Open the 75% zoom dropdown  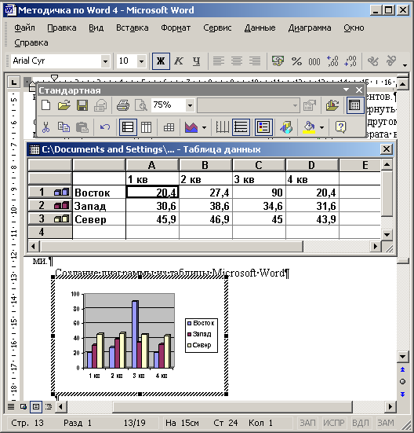[x=190, y=105]
